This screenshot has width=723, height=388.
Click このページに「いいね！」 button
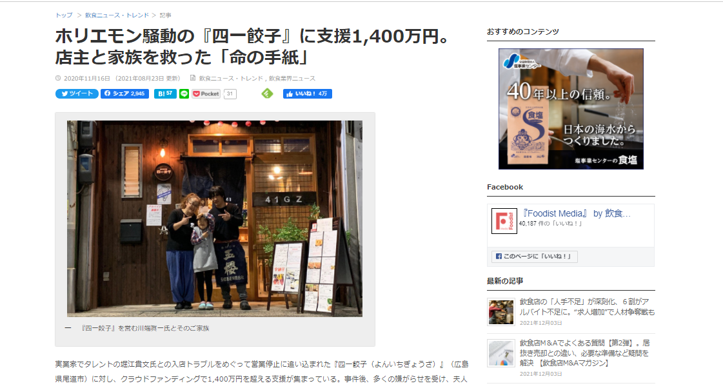click(x=534, y=257)
